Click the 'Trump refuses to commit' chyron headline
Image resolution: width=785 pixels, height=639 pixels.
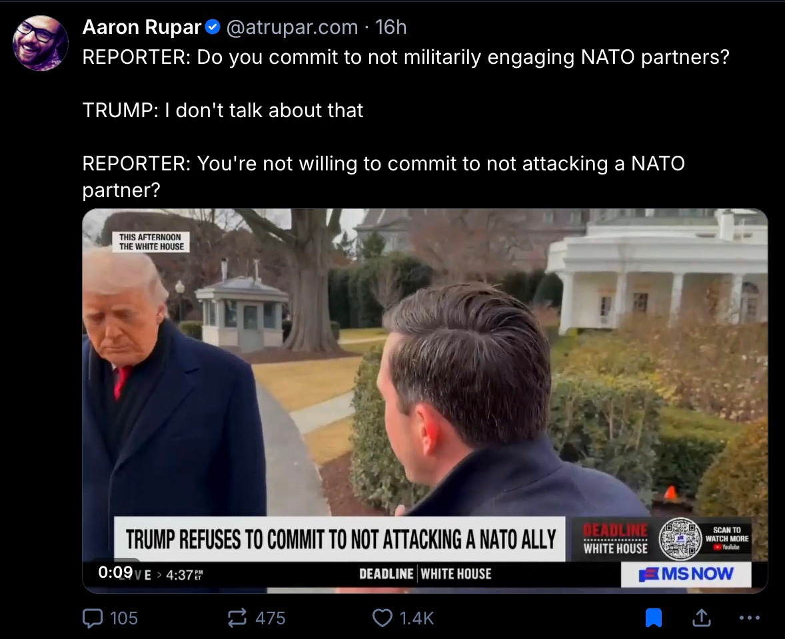click(340, 539)
